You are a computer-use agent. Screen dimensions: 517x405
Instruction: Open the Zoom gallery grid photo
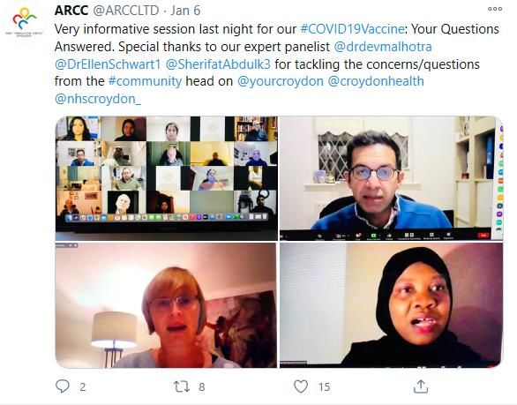click(x=167, y=178)
